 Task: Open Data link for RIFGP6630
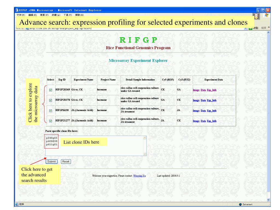coord(203,111)
